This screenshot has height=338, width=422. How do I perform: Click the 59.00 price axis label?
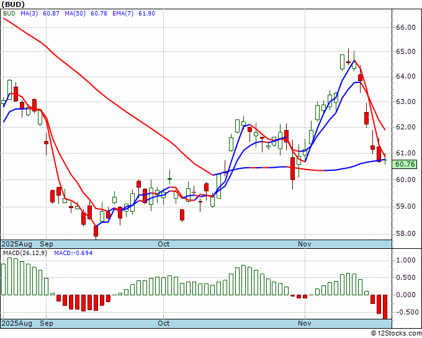pos(406,206)
